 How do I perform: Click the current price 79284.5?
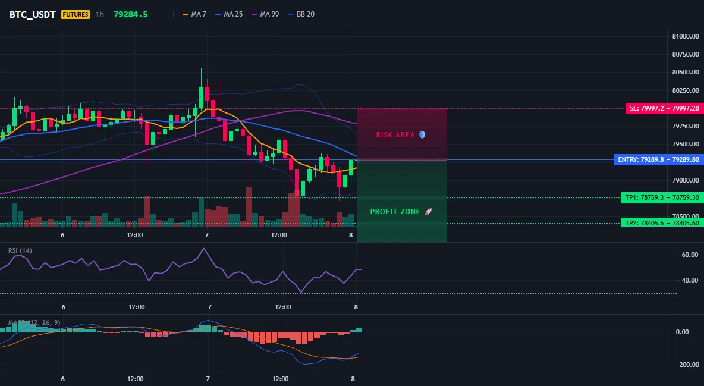tap(131, 14)
